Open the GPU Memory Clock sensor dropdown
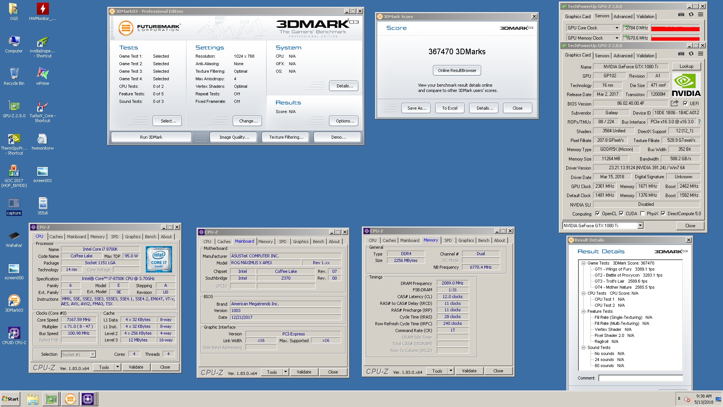The image size is (723, 407). coord(617,38)
